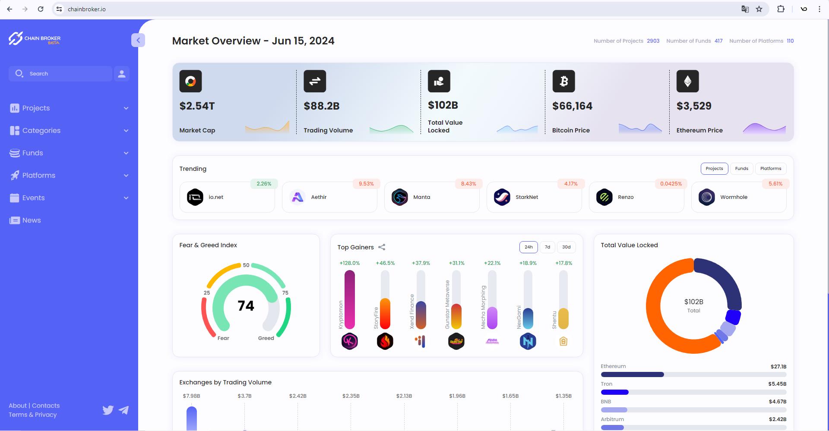Click the Ethereum TVL progress bar

coord(693,374)
